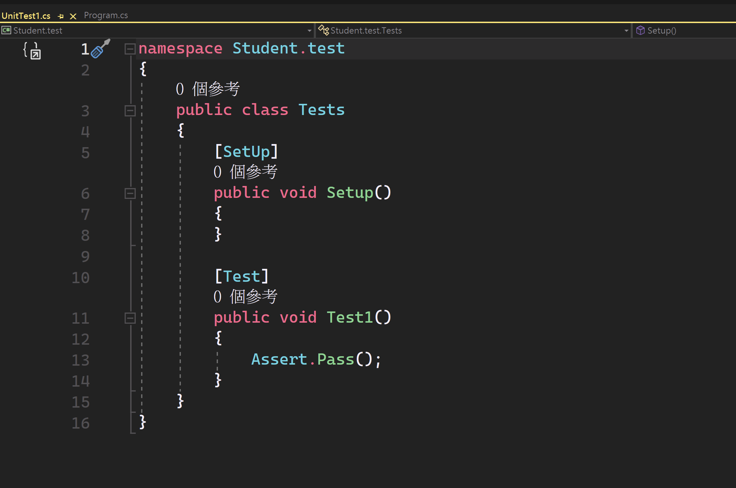Switch to the Program.cs tab
Screen dimensions: 736x488
pyautogui.click(x=106, y=15)
